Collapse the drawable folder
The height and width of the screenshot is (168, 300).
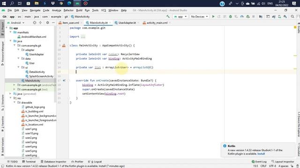click(15, 102)
